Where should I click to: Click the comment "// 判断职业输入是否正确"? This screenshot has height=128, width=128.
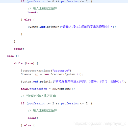(38, 96)
